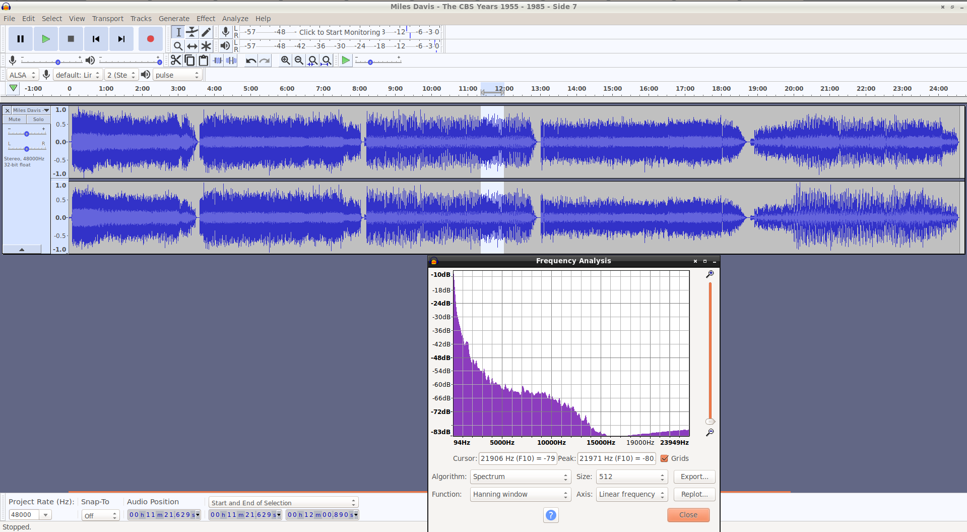The height and width of the screenshot is (532, 967).
Task: Fit selection to window width
Action: 312,61
